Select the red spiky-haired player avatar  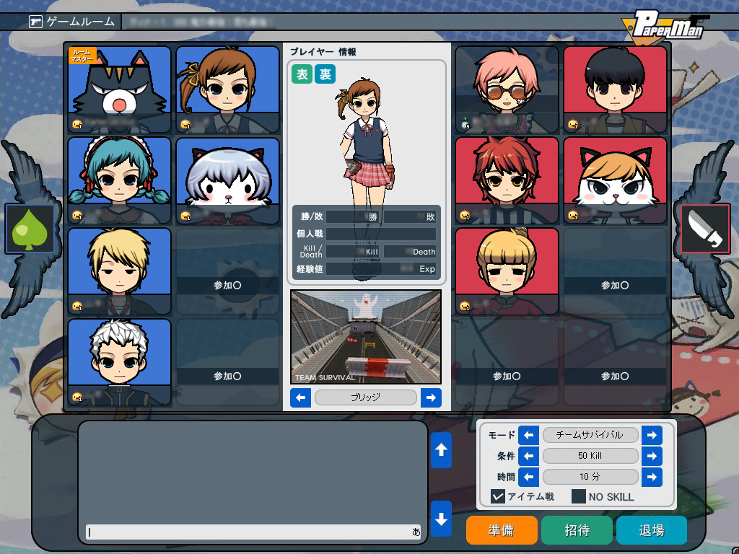click(507, 180)
